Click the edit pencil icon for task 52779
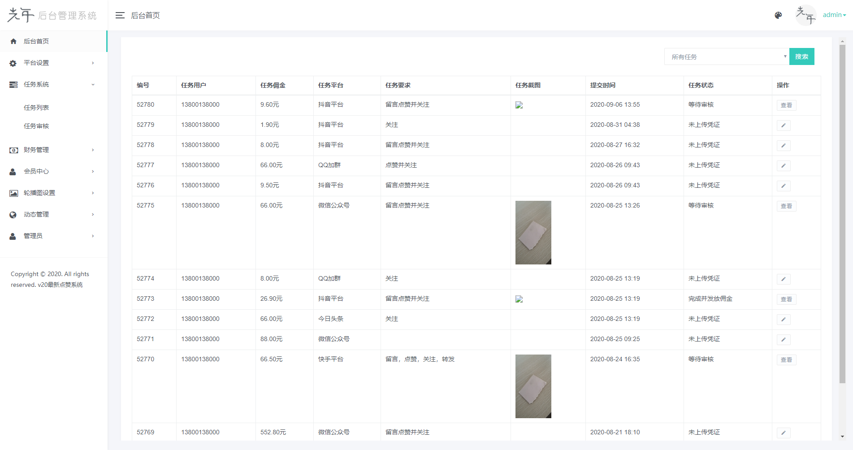 [x=783, y=125]
